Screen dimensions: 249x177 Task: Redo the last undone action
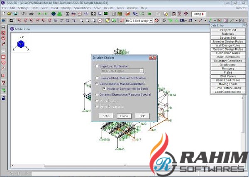[45, 14]
